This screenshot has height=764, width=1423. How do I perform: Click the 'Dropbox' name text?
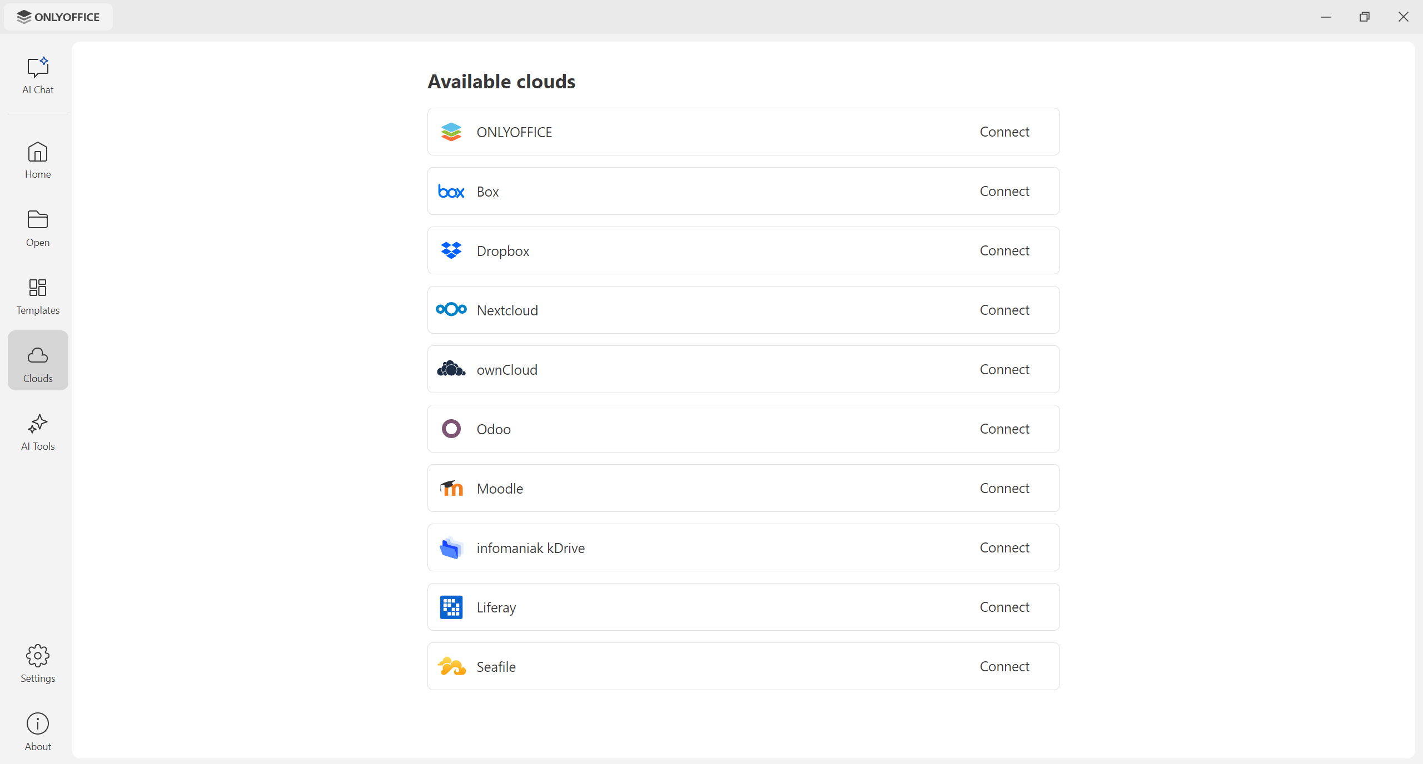(x=502, y=252)
